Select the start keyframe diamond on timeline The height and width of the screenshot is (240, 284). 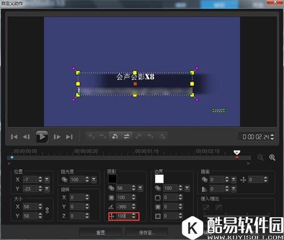click(x=12, y=157)
